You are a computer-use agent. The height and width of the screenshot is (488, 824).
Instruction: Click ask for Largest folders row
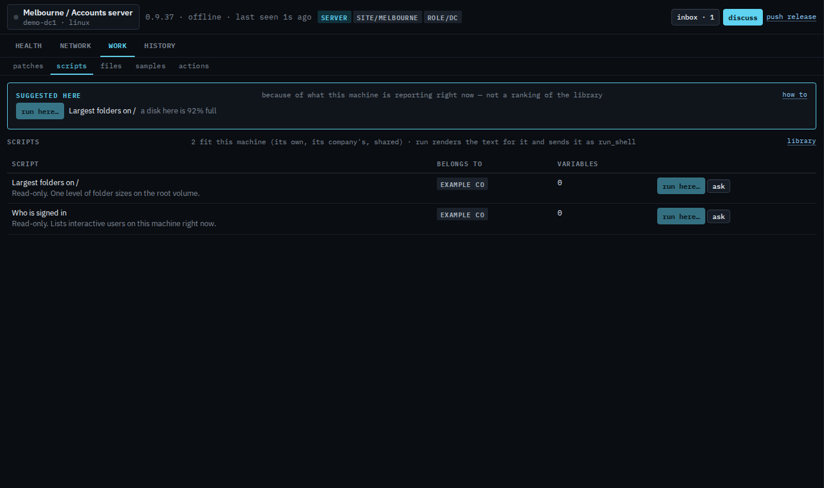click(x=718, y=186)
